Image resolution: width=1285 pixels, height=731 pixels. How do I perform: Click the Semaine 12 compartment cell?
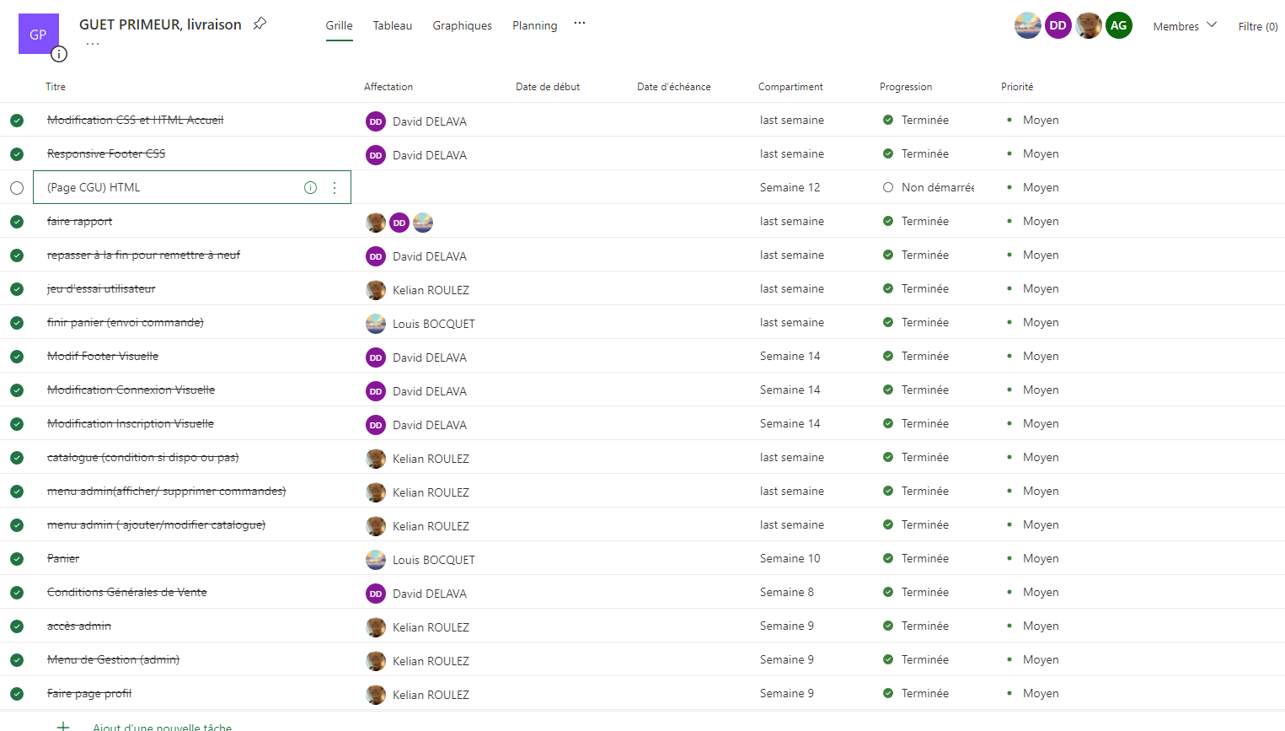click(790, 187)
